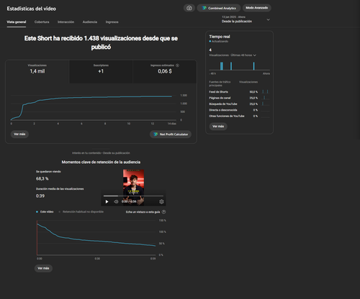Click 'Retención habitual no disponible' legend
The height and width of the screenshot is (299, 360).
pos(81,212)
